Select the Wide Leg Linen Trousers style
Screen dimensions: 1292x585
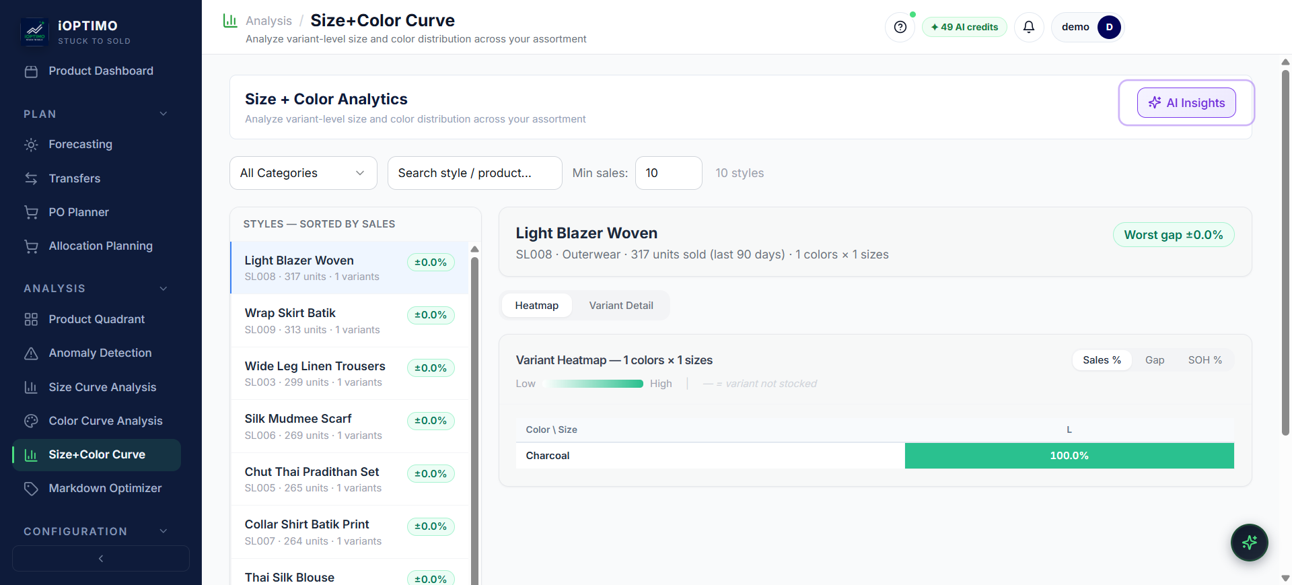349,374
